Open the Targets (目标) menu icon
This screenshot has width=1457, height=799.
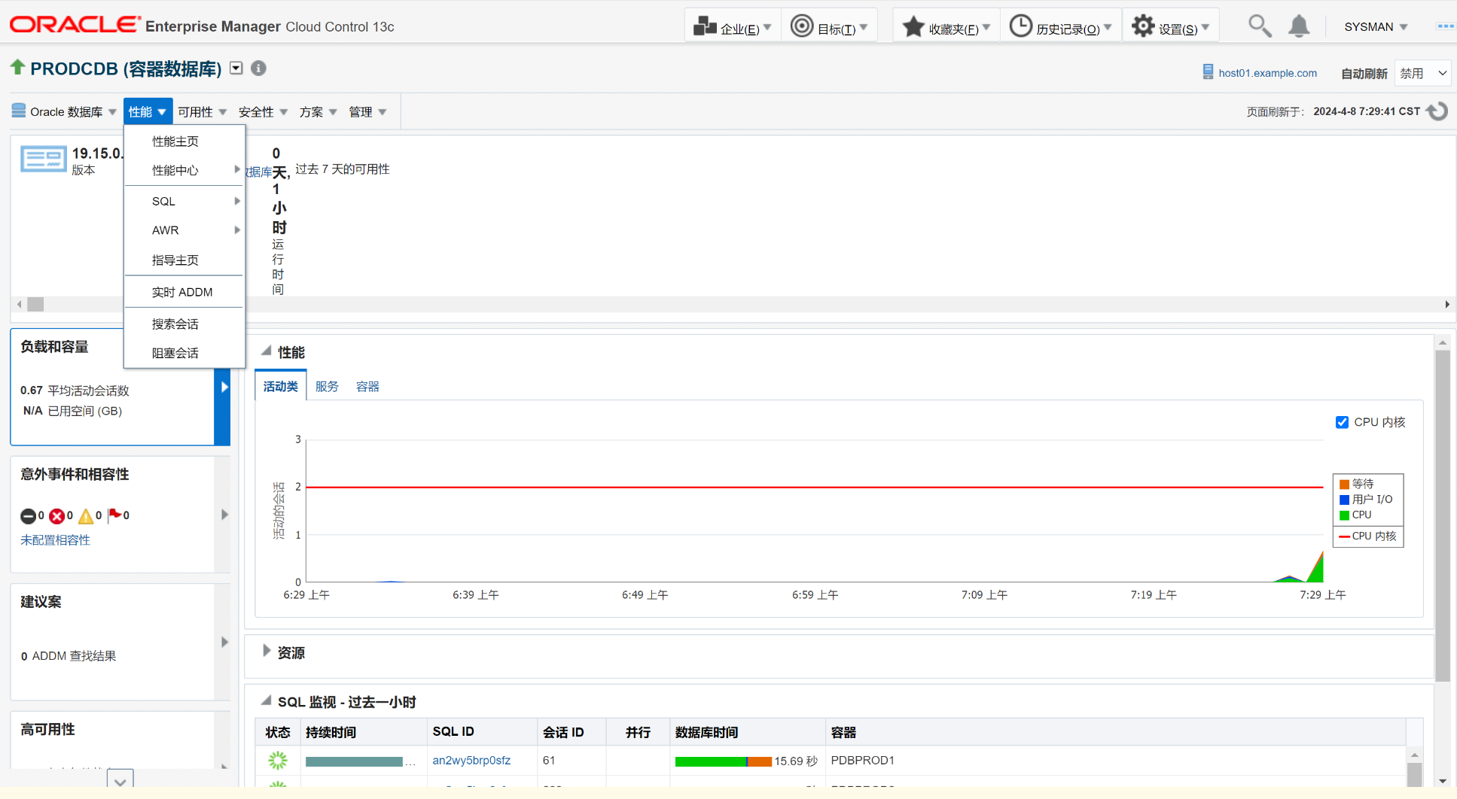[x=802, y=26]
